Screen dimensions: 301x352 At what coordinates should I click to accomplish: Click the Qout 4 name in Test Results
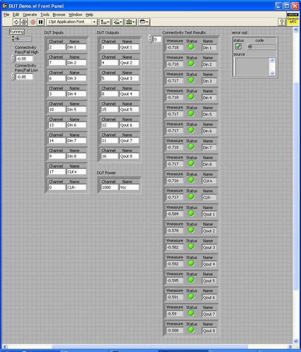pyautogui.click(x=209, y=264)
